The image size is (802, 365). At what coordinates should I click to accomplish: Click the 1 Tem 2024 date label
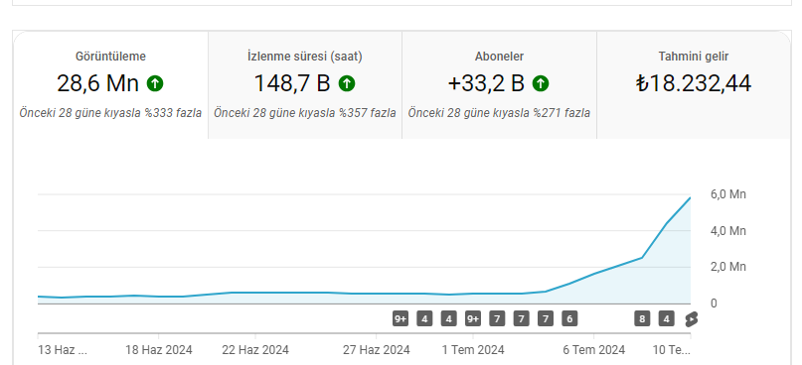point(473,350)
